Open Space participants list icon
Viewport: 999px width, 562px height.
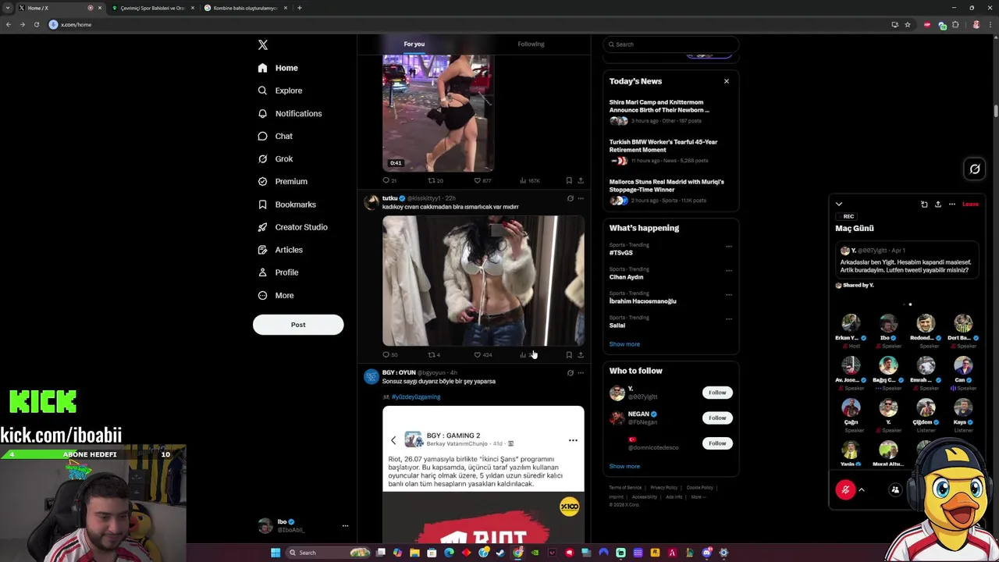coord(895,490)
